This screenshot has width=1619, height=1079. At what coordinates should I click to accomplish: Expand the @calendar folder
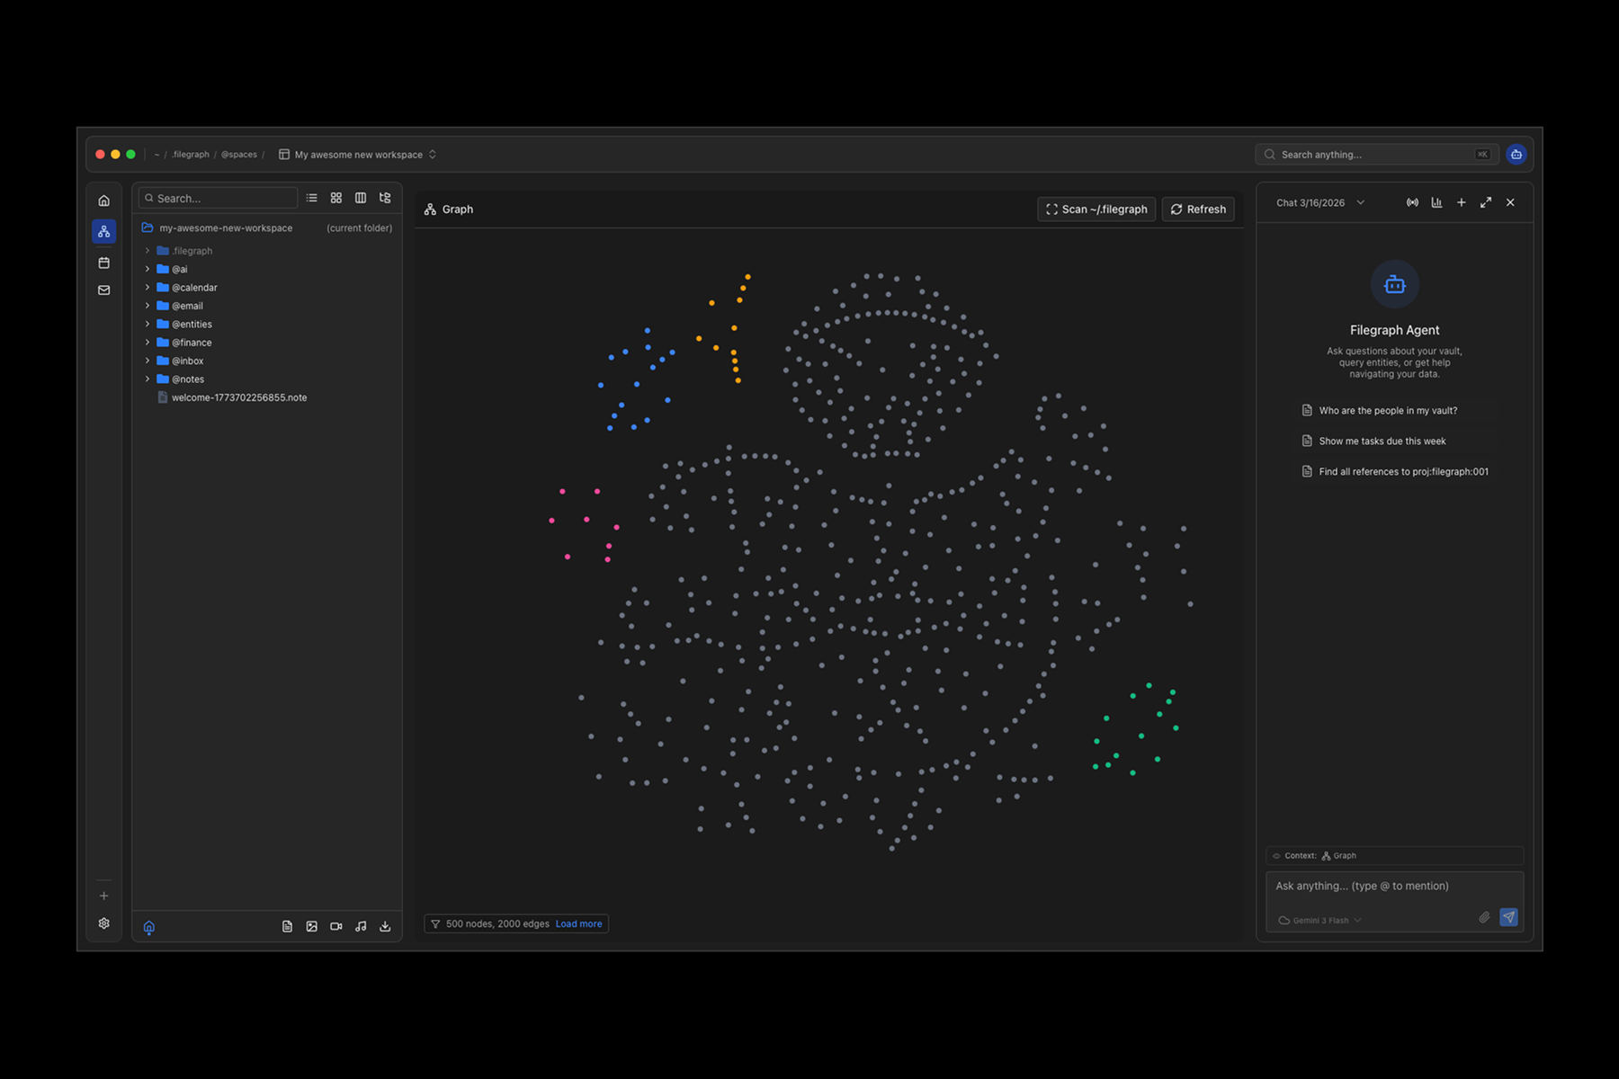pos(148,288)
